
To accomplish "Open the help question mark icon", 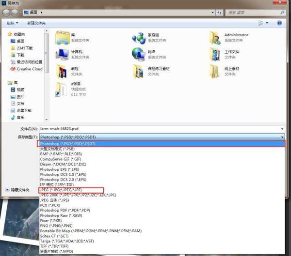I will click(279, 23).
